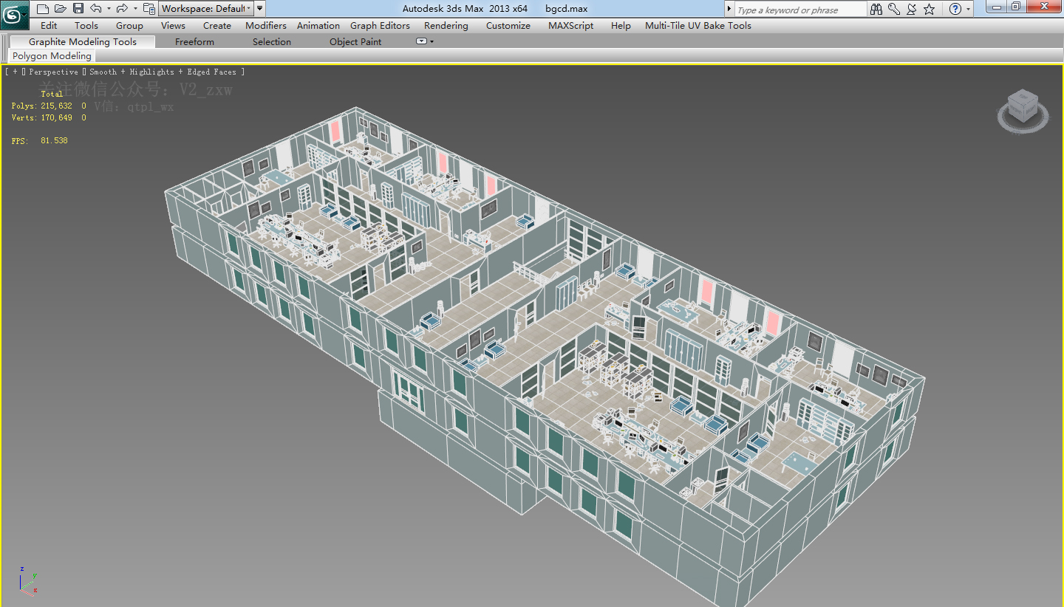Click the Help question mark icon
This screenshot has width=1064, height=607.
click(955, 9)
